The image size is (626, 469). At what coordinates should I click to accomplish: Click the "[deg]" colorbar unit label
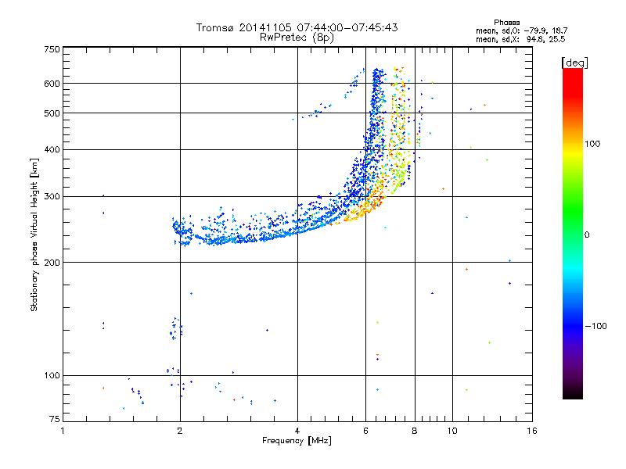(574, 63)
